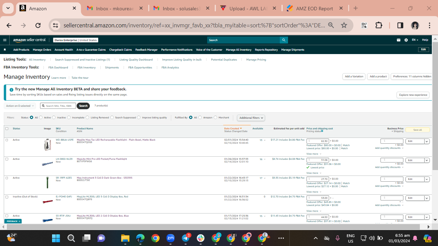Open Telegram from the taskbar
The image size is (438, 246).
click(x=186, y=238)
